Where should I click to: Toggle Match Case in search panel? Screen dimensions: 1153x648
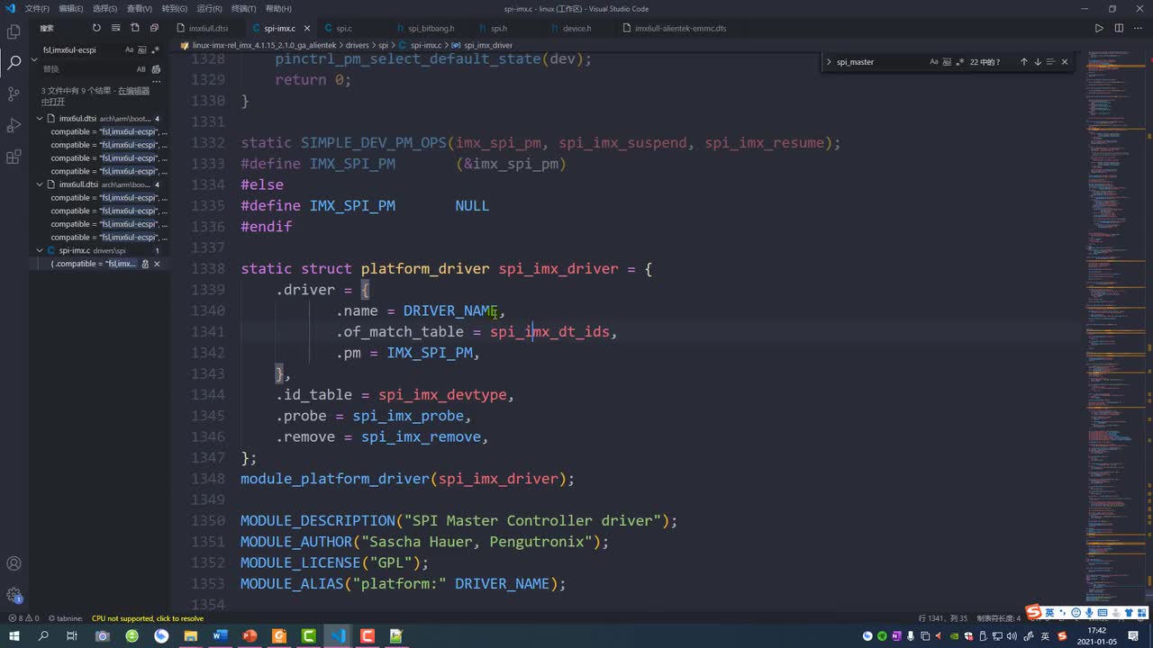(x=129, y=50)
